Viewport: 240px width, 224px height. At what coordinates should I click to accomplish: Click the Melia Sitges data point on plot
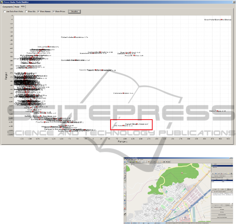click(x=217, y=111)
